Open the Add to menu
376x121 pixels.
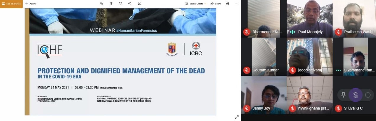point(31,4)
